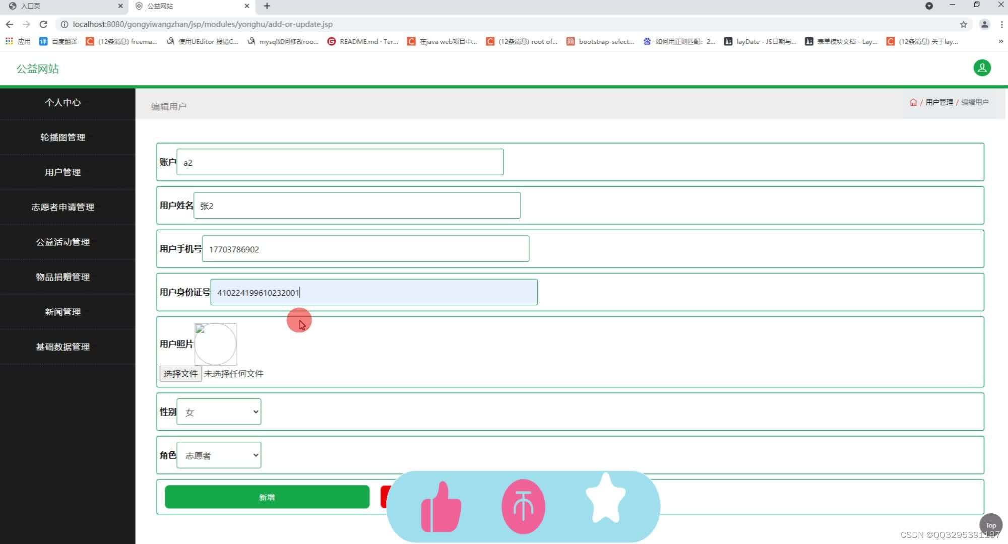This screenshot has width=1008, height=544.
Task: Show more bookmarks chevron
Action: [1000, 41]
